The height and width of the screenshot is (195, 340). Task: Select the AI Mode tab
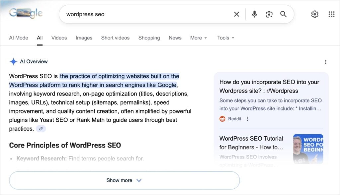tap(19, 38)
